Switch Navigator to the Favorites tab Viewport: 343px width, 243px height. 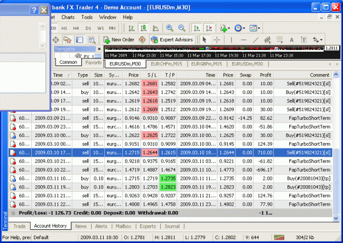click(x=93, y=63)
